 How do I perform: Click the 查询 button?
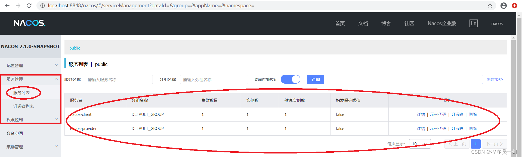click(x=316, y=79)
